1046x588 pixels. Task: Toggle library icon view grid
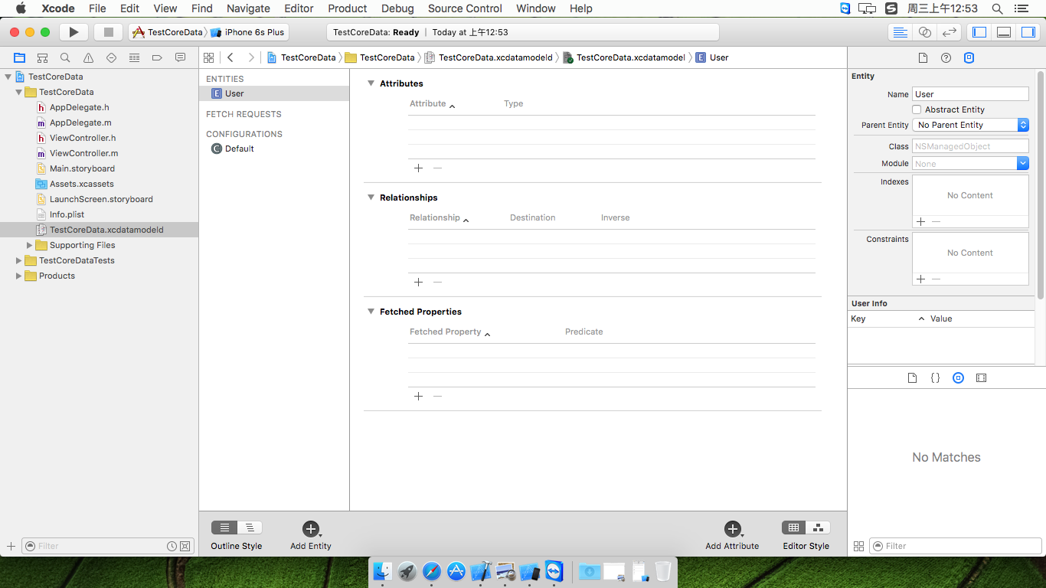point(858,546)
